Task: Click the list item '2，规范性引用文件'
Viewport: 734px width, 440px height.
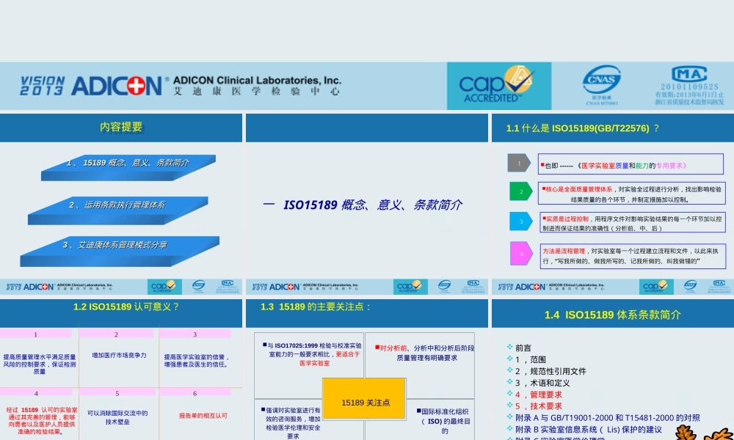Action: (x=550, y=371)
